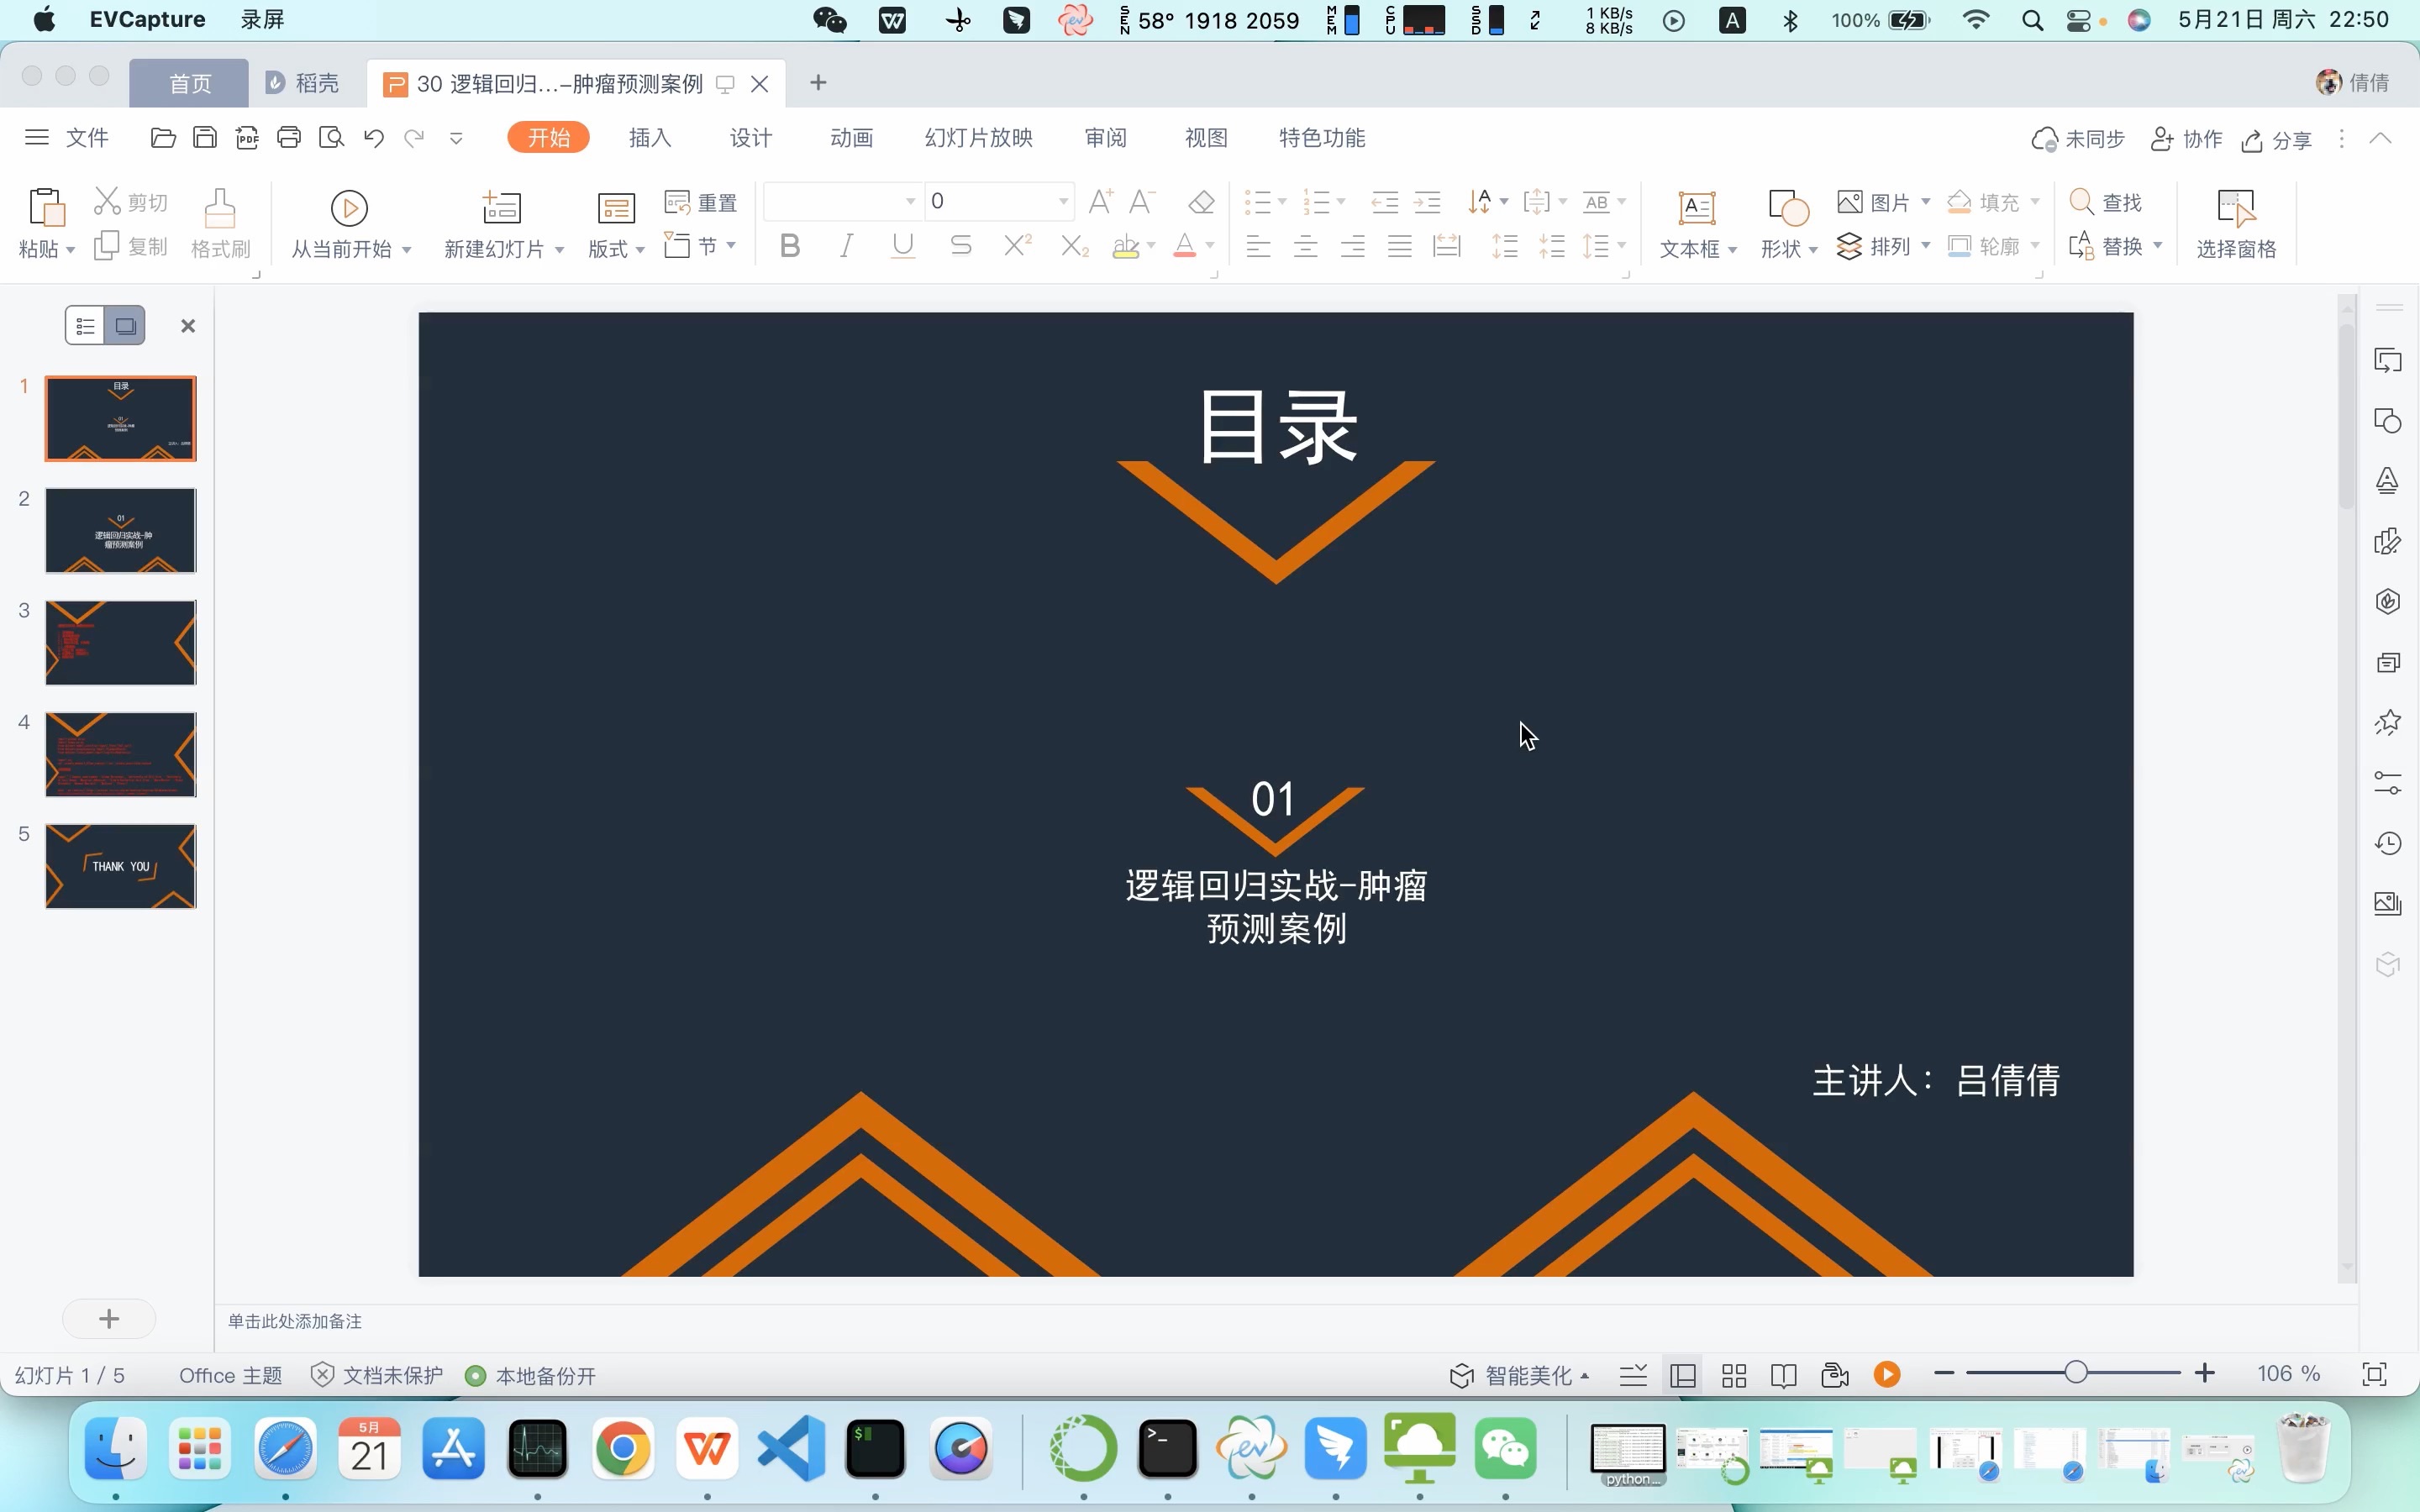Viewport: 2420px width, 1512px height.
Task: Select slide 3 thumbnail in panel
Action: (x=120, y=642)
